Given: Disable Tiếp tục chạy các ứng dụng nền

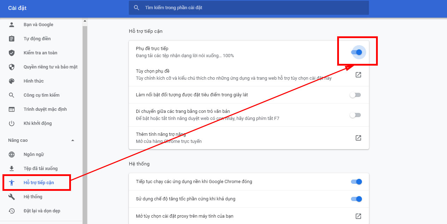Looking at the screenshot, I should click(x=357, y=182).
